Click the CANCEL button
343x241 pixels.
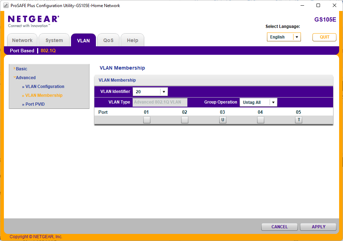[x=279, y=227]
